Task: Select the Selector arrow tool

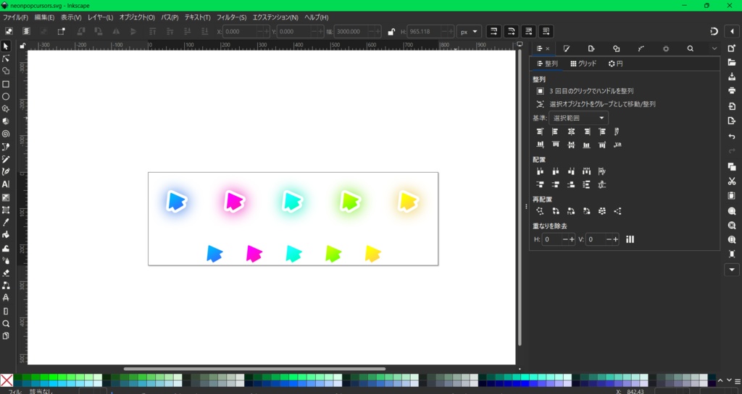Action: click(6, 46)
